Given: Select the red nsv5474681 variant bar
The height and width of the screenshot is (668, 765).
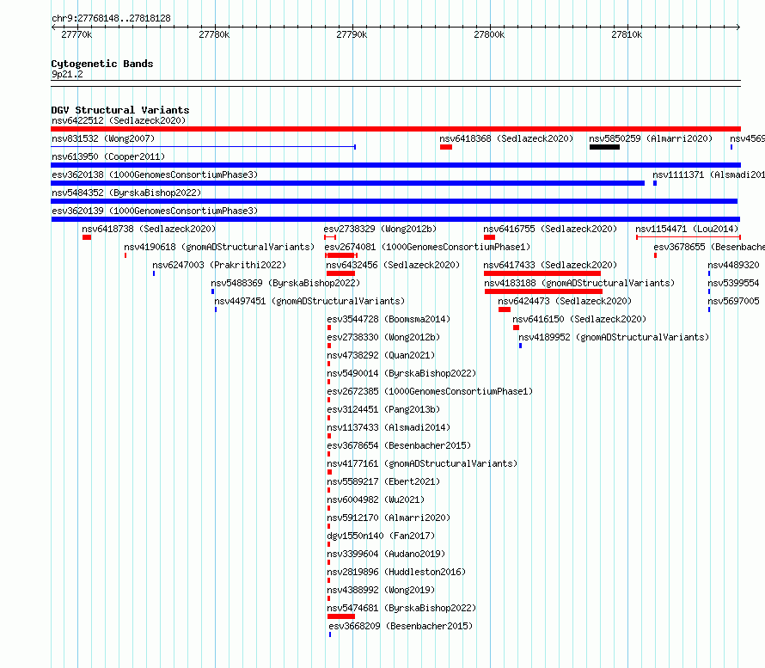Looking at the screenshot, I should click(x=341, y=616).
